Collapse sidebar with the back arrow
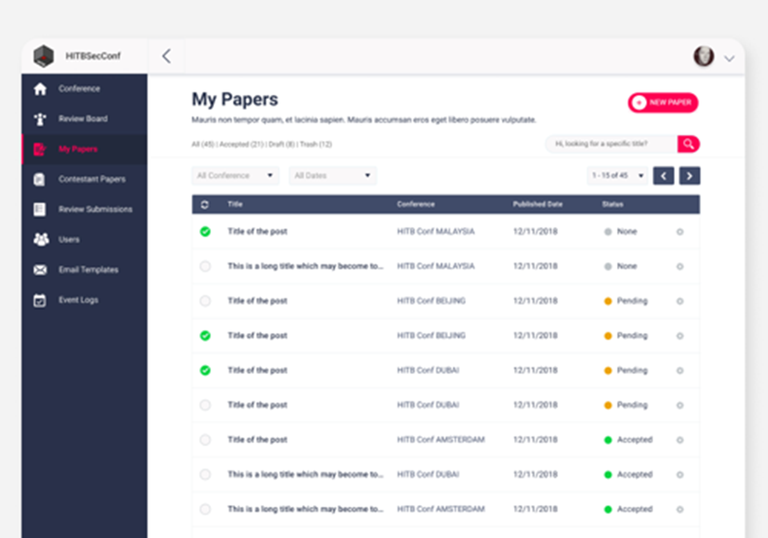The width and height of the screenshot is (768, 538). 166,56
